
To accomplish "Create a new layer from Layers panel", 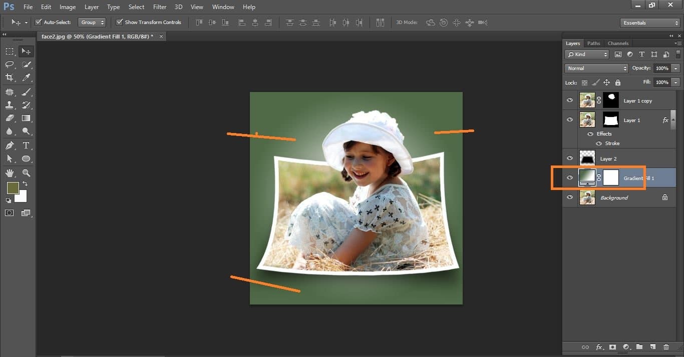I will [652, 347].
